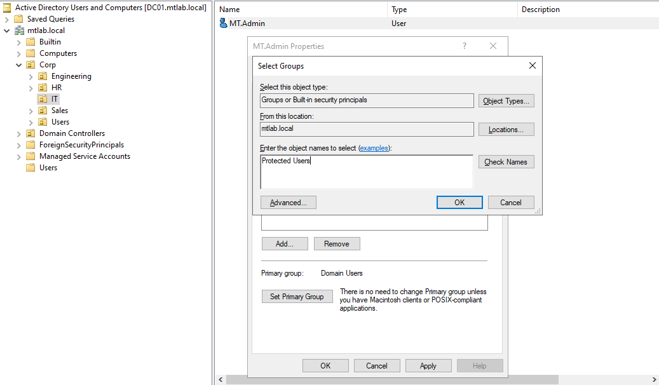659x385 pixels.
Task: Click the Sales OU icon
Action: coord(43,111)
